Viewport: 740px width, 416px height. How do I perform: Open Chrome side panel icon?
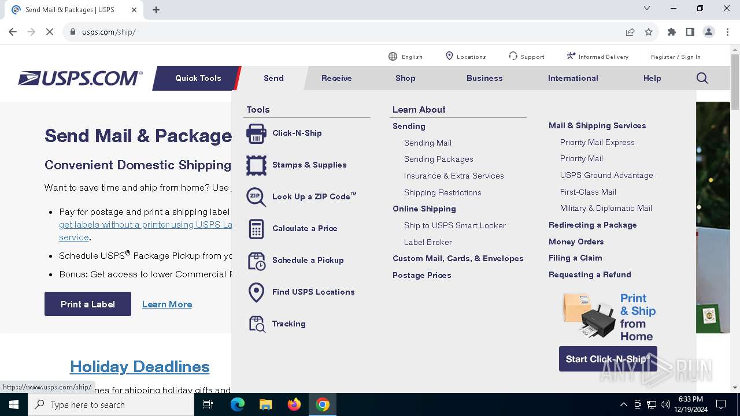[690, 32]
